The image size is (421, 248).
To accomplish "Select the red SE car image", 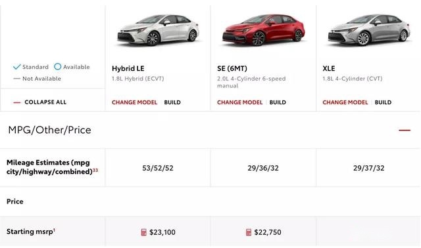I will (263, 30).
